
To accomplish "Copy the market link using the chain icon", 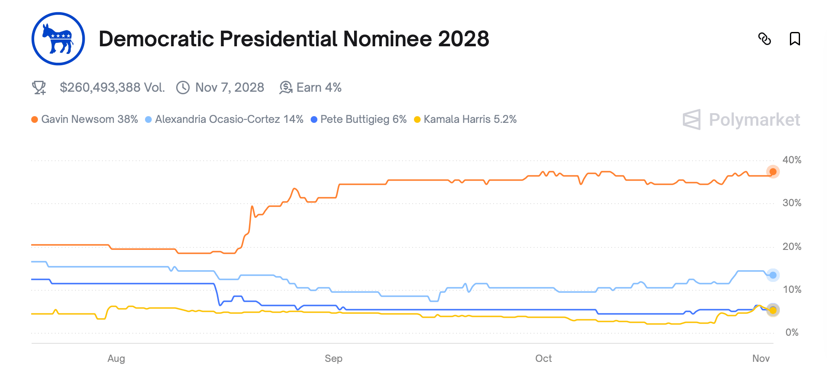I will pyautogui.click(x=765, y=39).
